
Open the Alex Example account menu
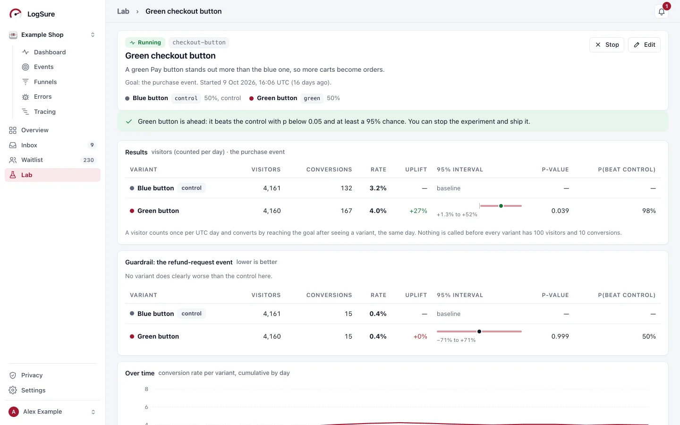(x=52, y=412)
